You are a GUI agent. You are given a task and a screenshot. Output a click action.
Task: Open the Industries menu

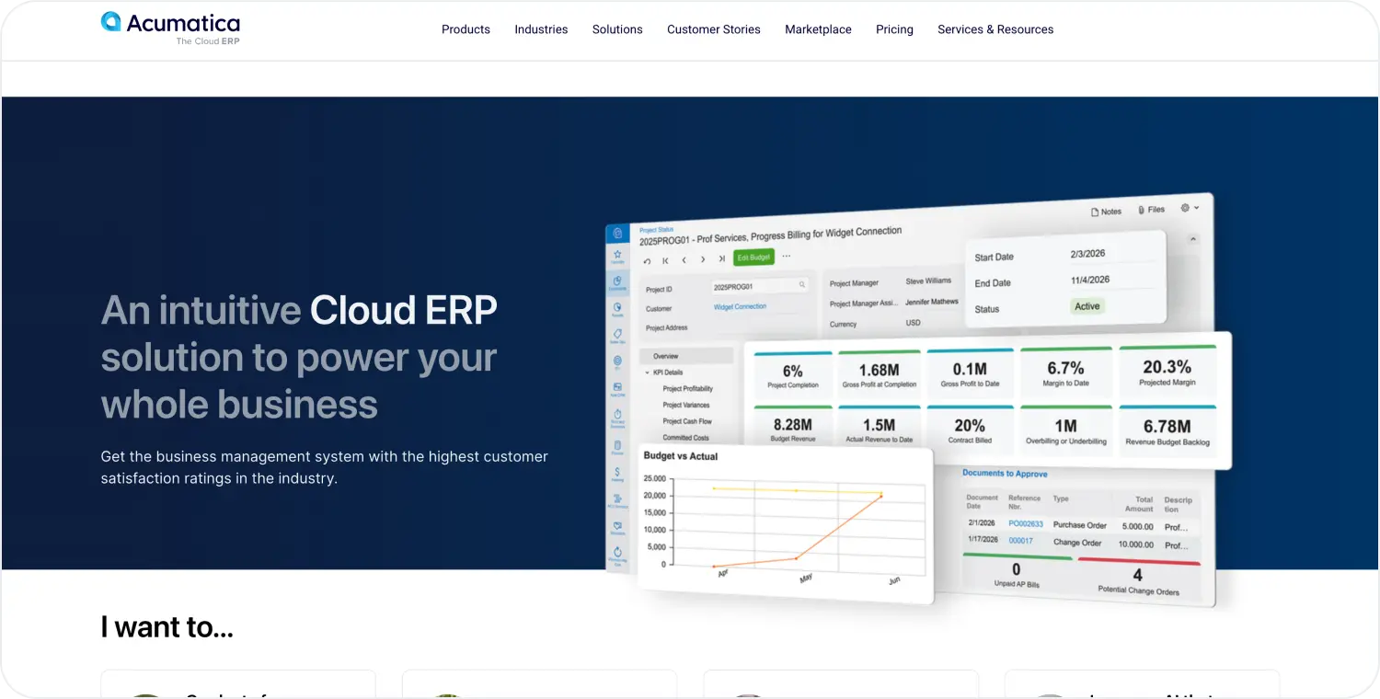(541, 29)
